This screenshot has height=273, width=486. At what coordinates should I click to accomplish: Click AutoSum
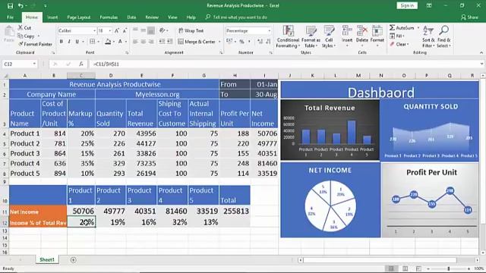coord(402,28)
